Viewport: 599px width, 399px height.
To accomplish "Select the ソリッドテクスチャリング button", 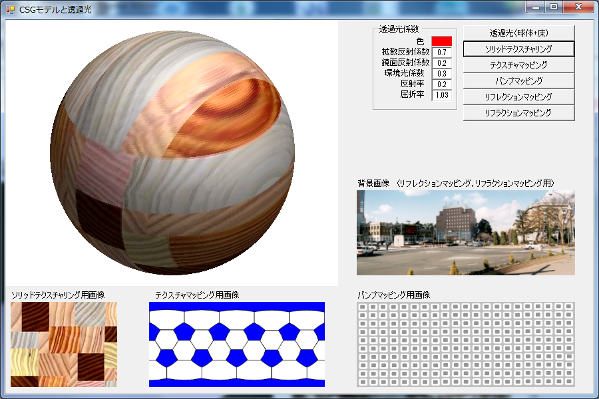I will click(x=518, y=49).
